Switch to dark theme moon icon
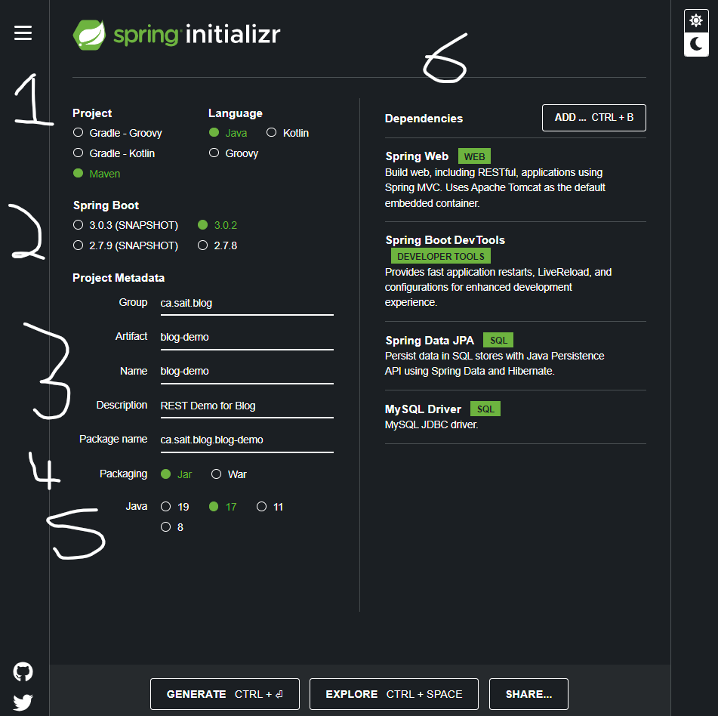Viewport: 718px width, 716px height. click(696, 45)
